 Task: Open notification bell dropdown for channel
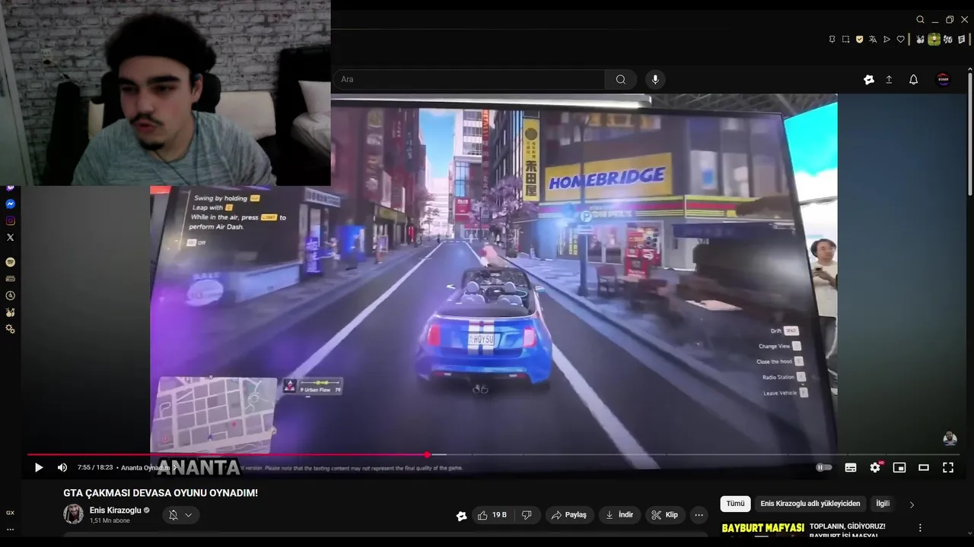coord(180,515)
